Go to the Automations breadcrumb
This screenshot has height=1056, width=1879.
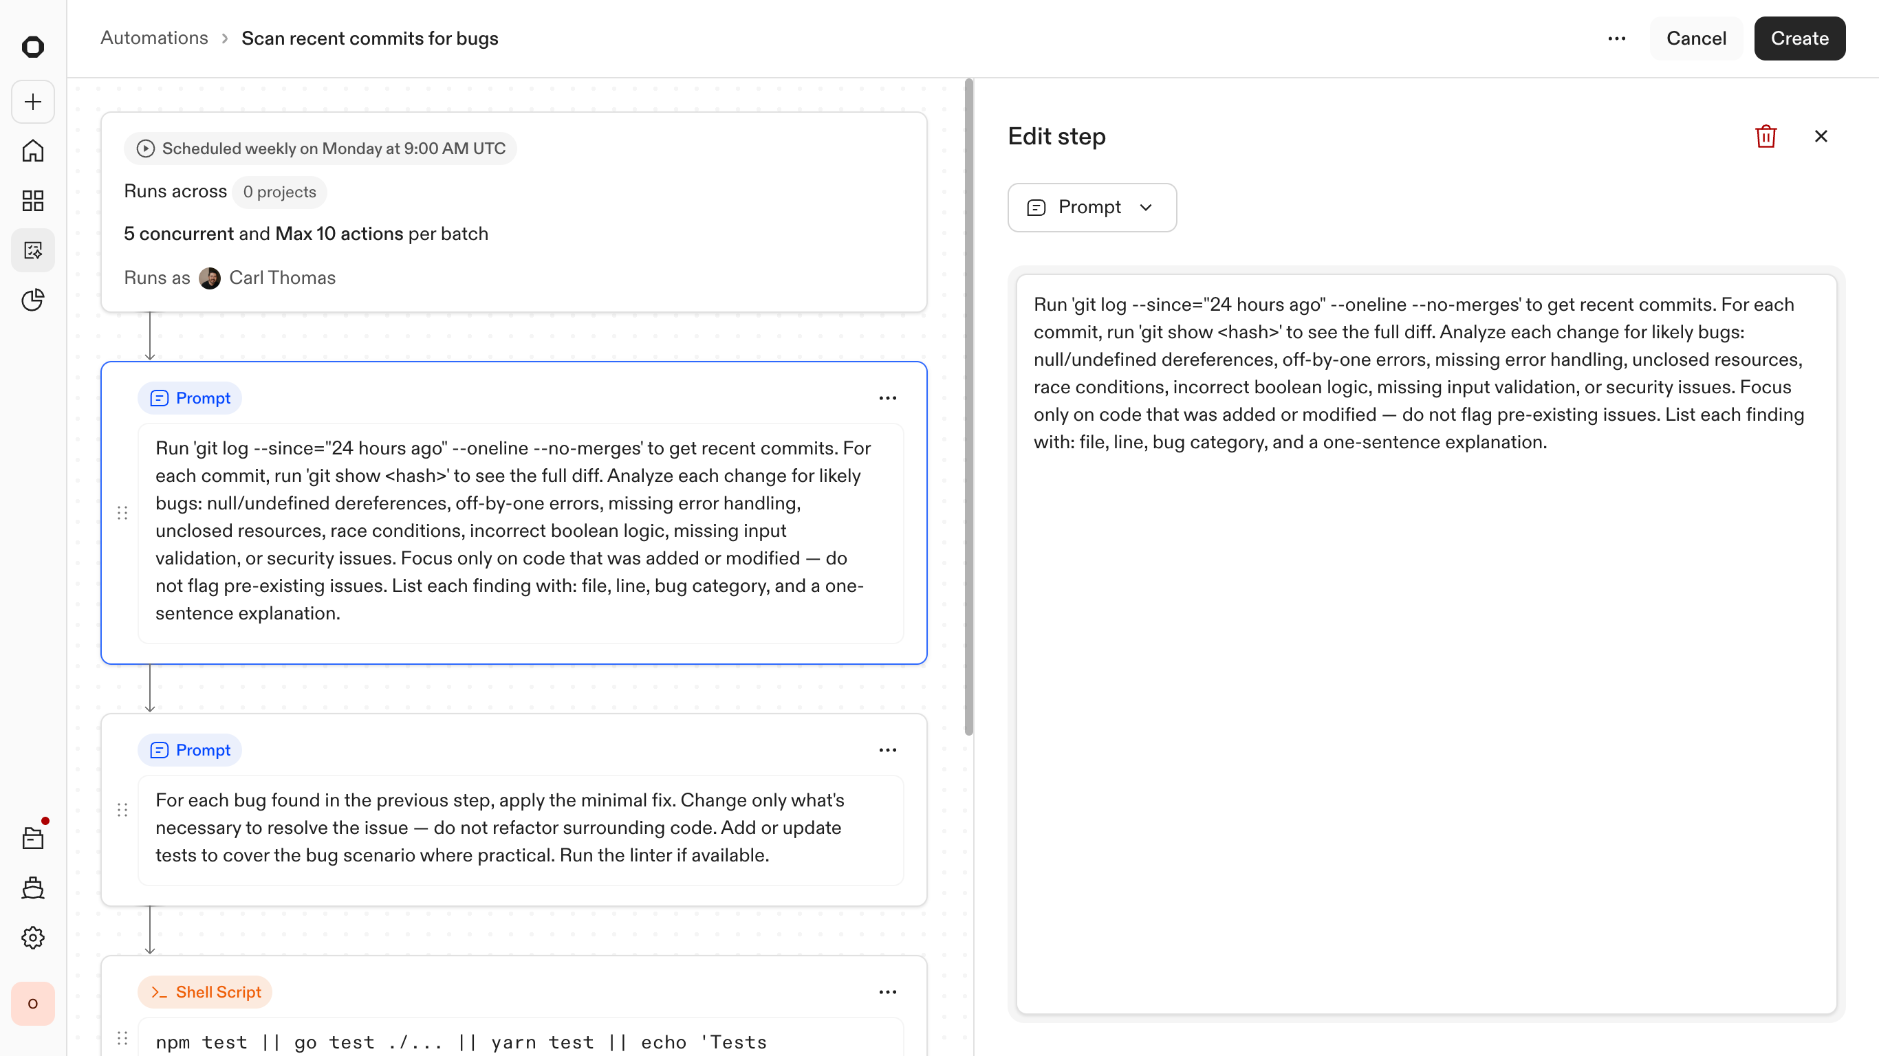154,38
